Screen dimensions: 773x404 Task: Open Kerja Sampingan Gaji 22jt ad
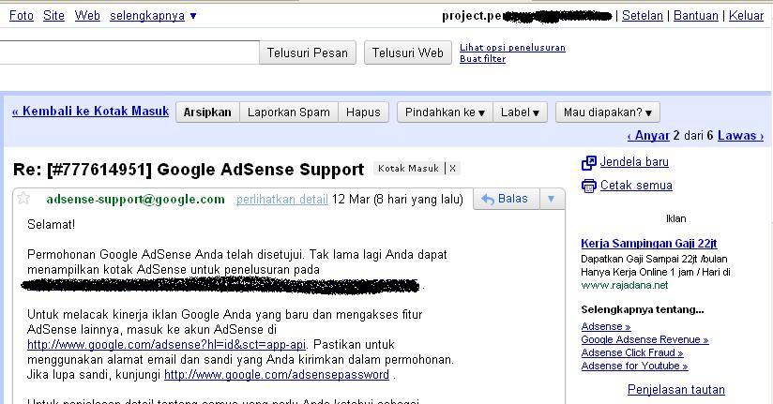649,244
